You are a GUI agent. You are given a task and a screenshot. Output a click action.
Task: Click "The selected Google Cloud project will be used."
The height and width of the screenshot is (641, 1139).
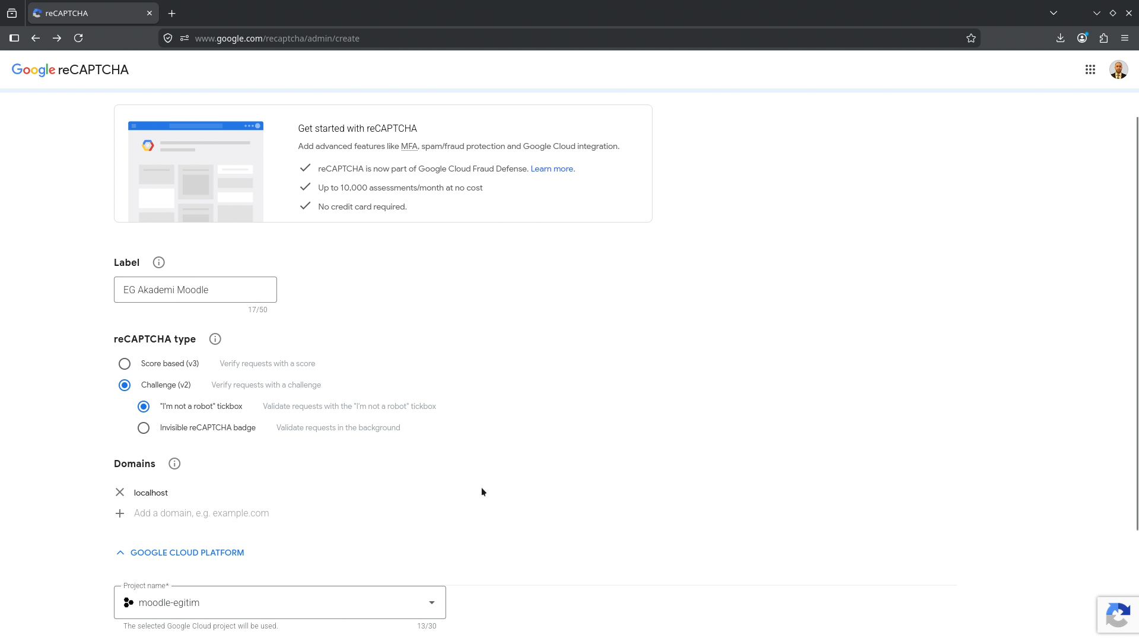(x=201, y=626)
